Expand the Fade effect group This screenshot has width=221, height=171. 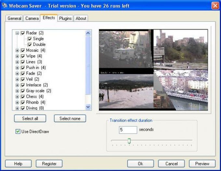click(17, 74)
